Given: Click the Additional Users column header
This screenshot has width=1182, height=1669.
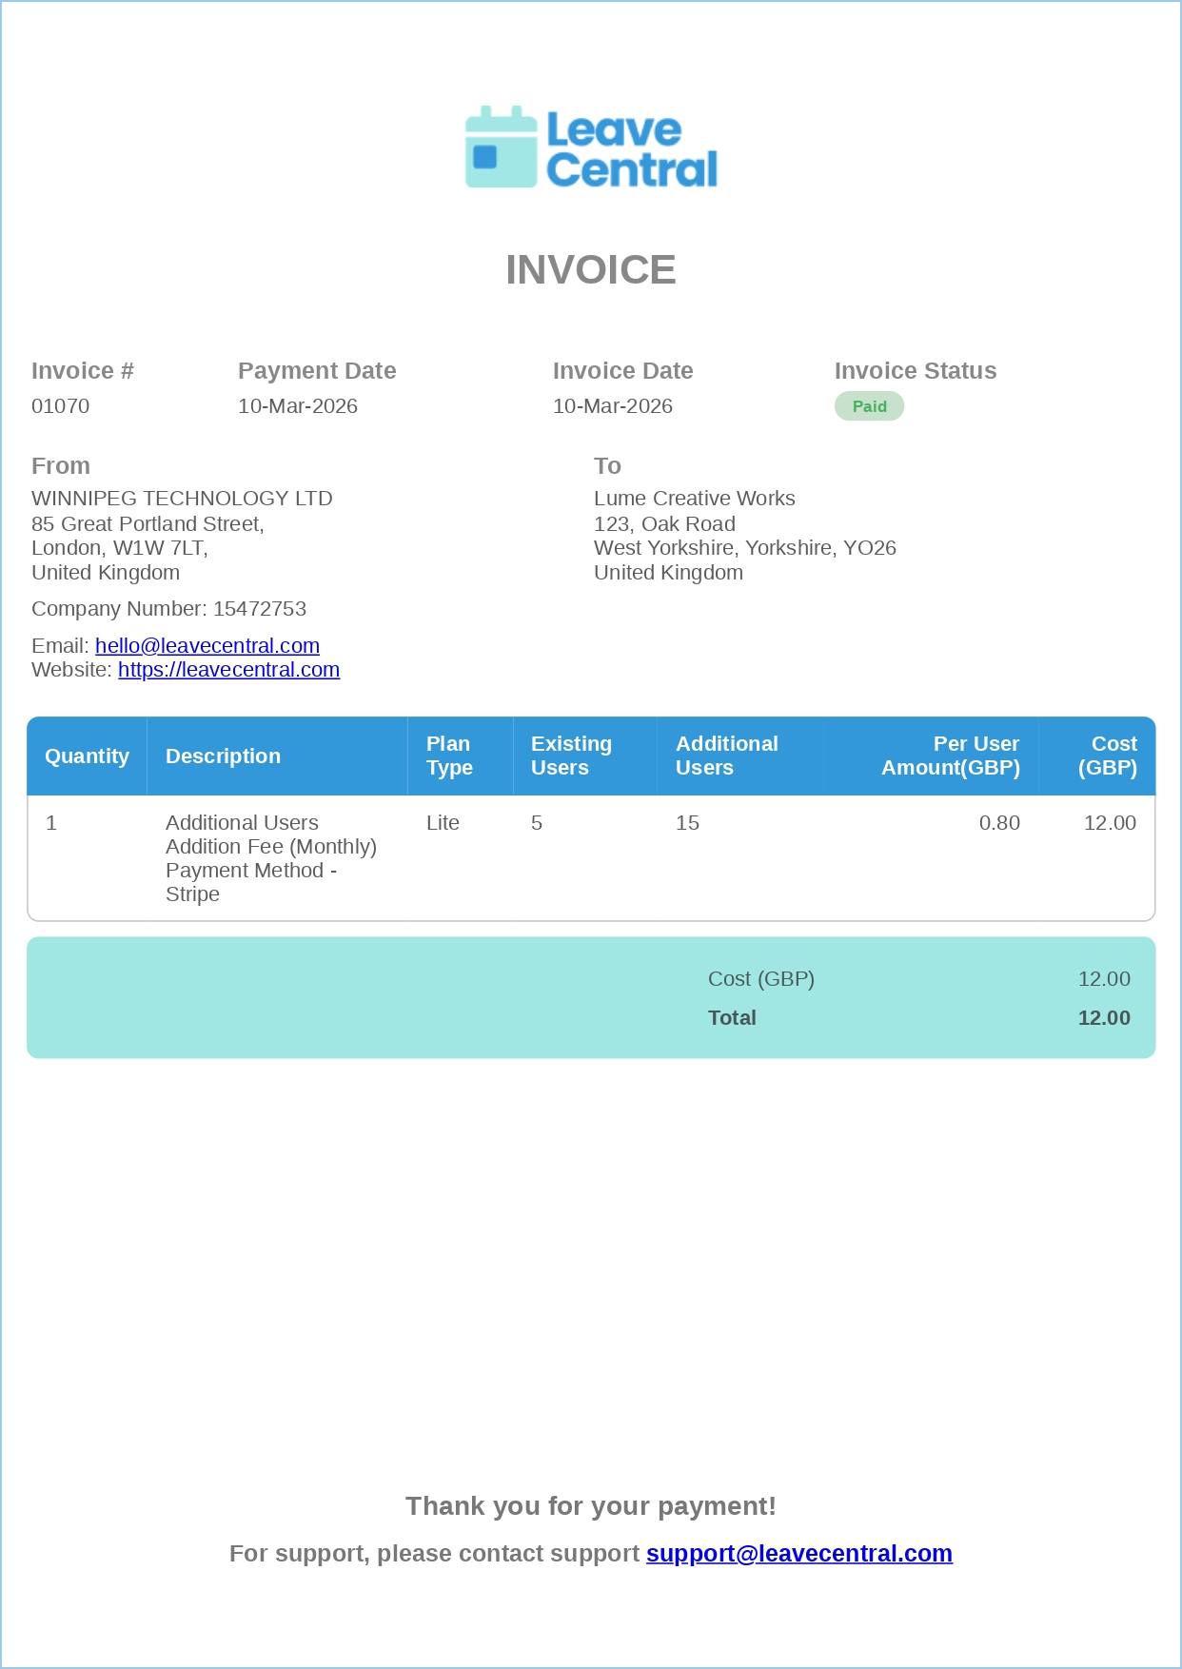Looking at the screenshot, I should point(726,756).
